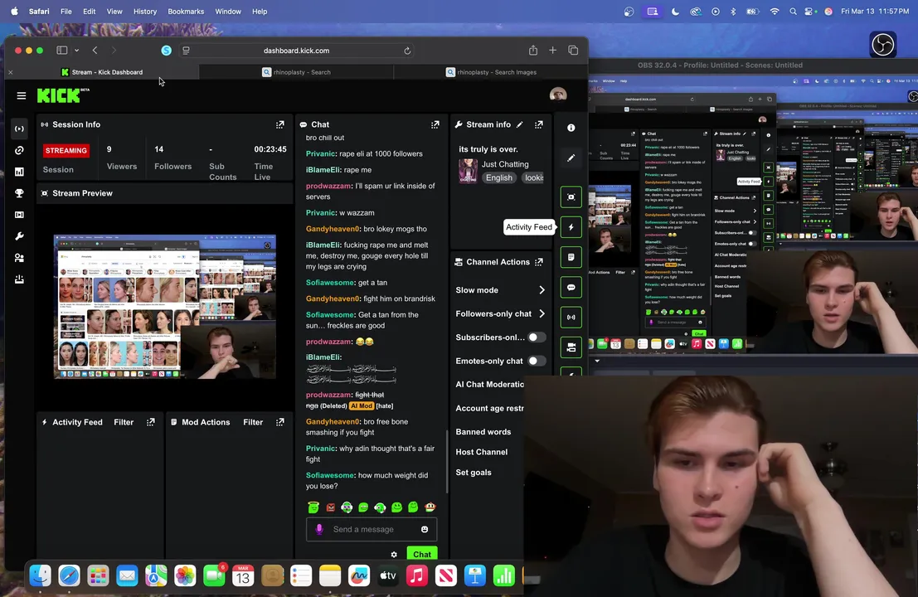Image resolution: width=918 pixels, height=597 pixels.
Task: Switch to Stream - Kick Dashboard tab
Action: pos(103,72)
